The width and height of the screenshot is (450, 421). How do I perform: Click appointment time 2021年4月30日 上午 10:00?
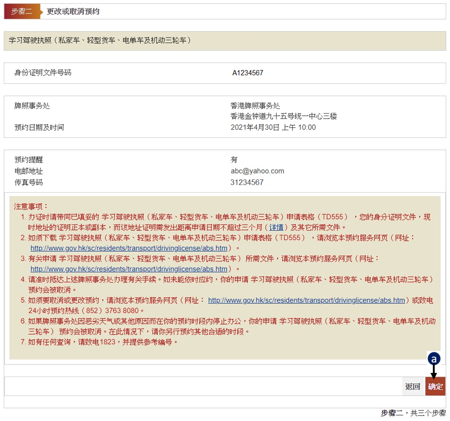click(273, 128)
